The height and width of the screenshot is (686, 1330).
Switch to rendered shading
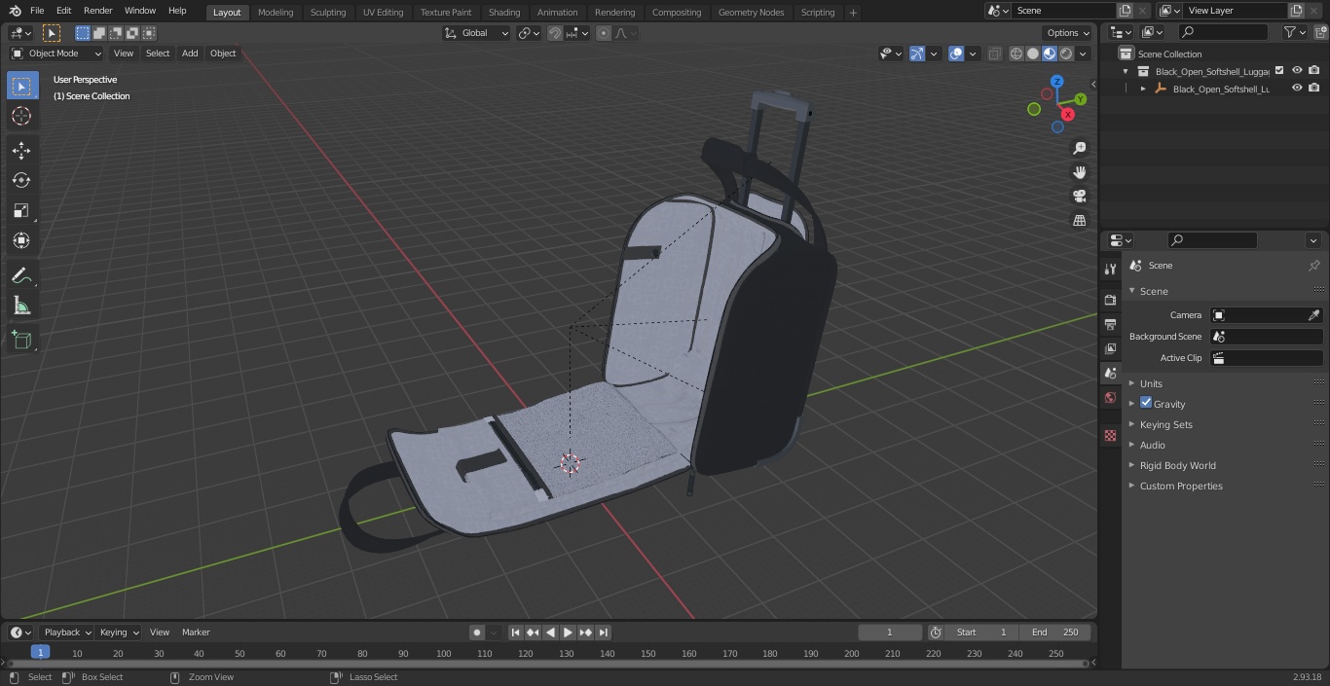(1066, 54)
